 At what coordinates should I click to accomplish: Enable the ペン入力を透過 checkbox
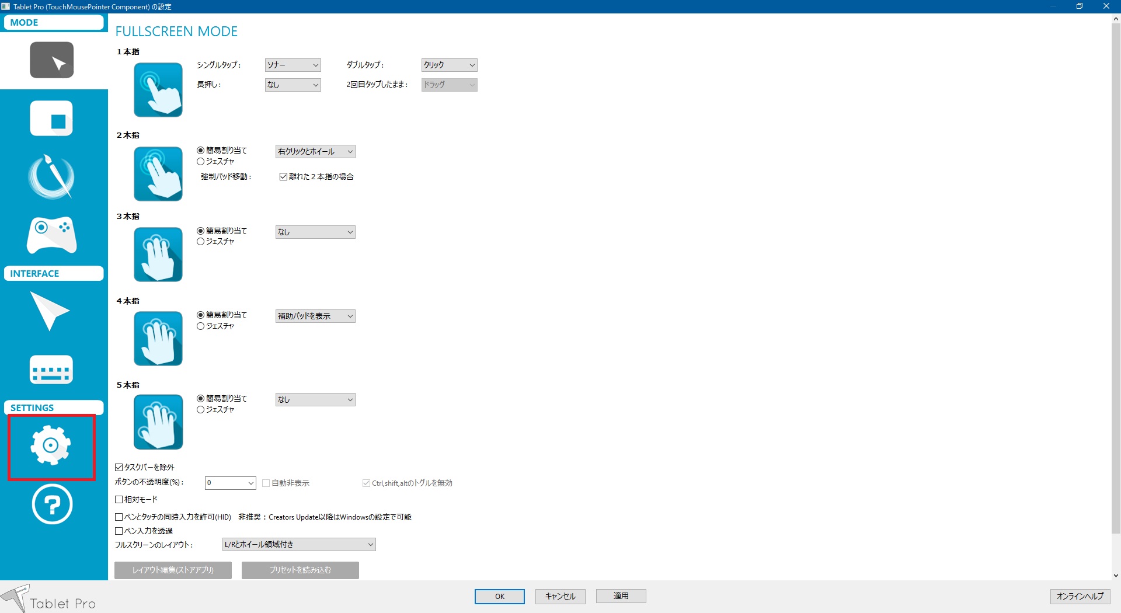pyautogui.click(x=119, y=531)
